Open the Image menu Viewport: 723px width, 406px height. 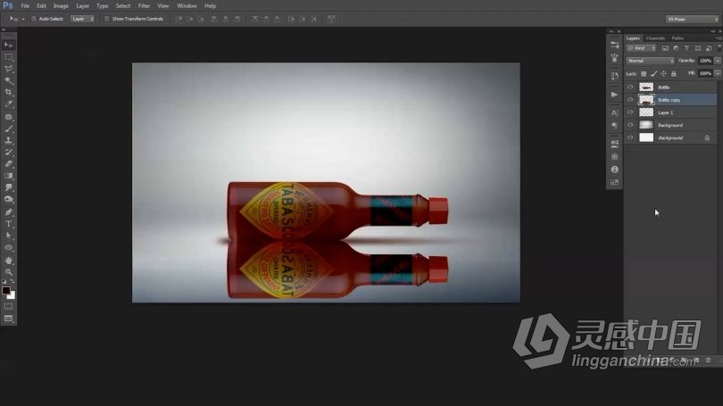point(61,6)
